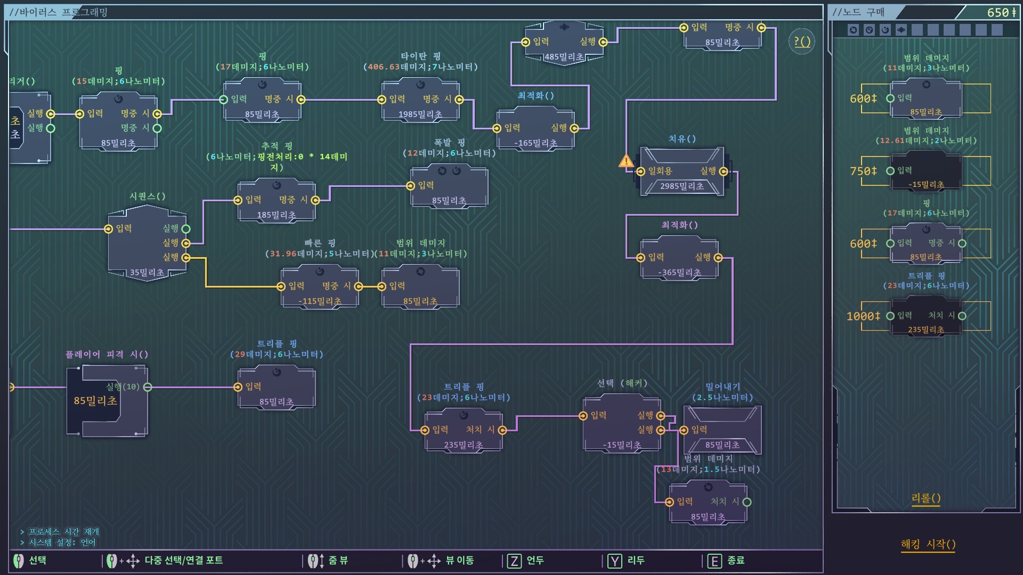1023x575 pixels.
Task: Click the Z key undo icon
Action: [x=514, y=561]
